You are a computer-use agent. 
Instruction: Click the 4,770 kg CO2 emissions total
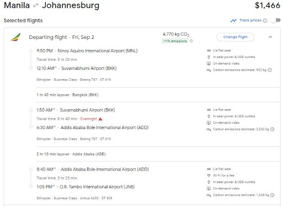coord(175,34)
